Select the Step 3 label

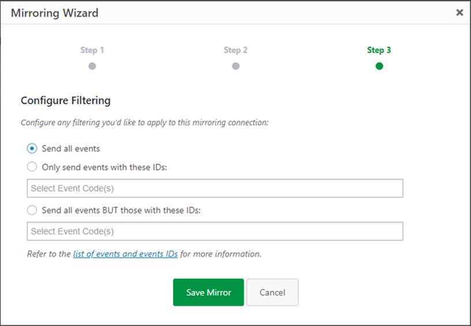379,50
